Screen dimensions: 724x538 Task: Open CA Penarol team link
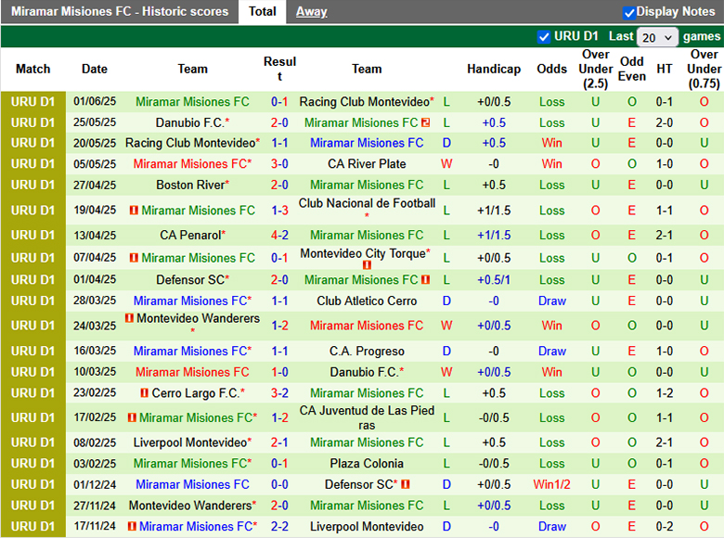click(190, 236)
